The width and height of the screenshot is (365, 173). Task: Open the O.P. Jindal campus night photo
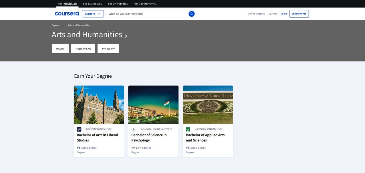pyautogui.click(x=153, y=105)
